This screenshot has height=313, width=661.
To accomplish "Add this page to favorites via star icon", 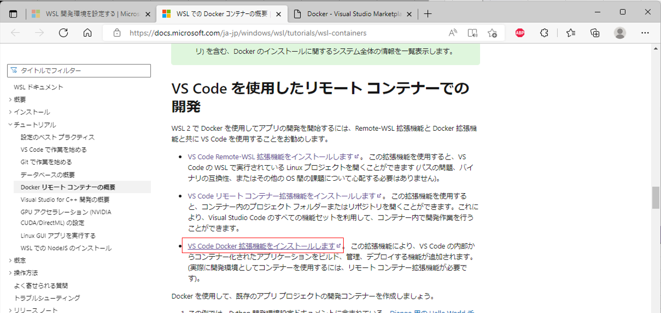I will 492,32.
